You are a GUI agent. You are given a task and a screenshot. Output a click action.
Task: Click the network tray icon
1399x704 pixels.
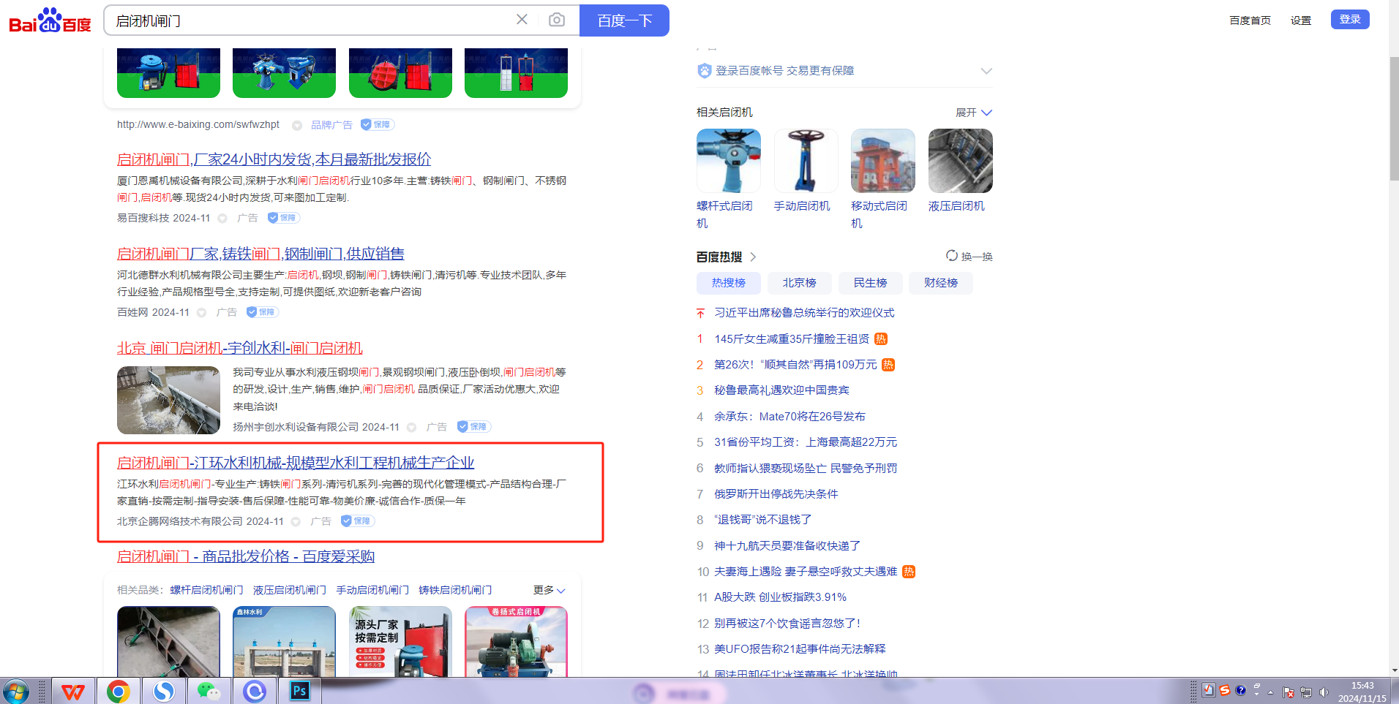[1306, 692]
